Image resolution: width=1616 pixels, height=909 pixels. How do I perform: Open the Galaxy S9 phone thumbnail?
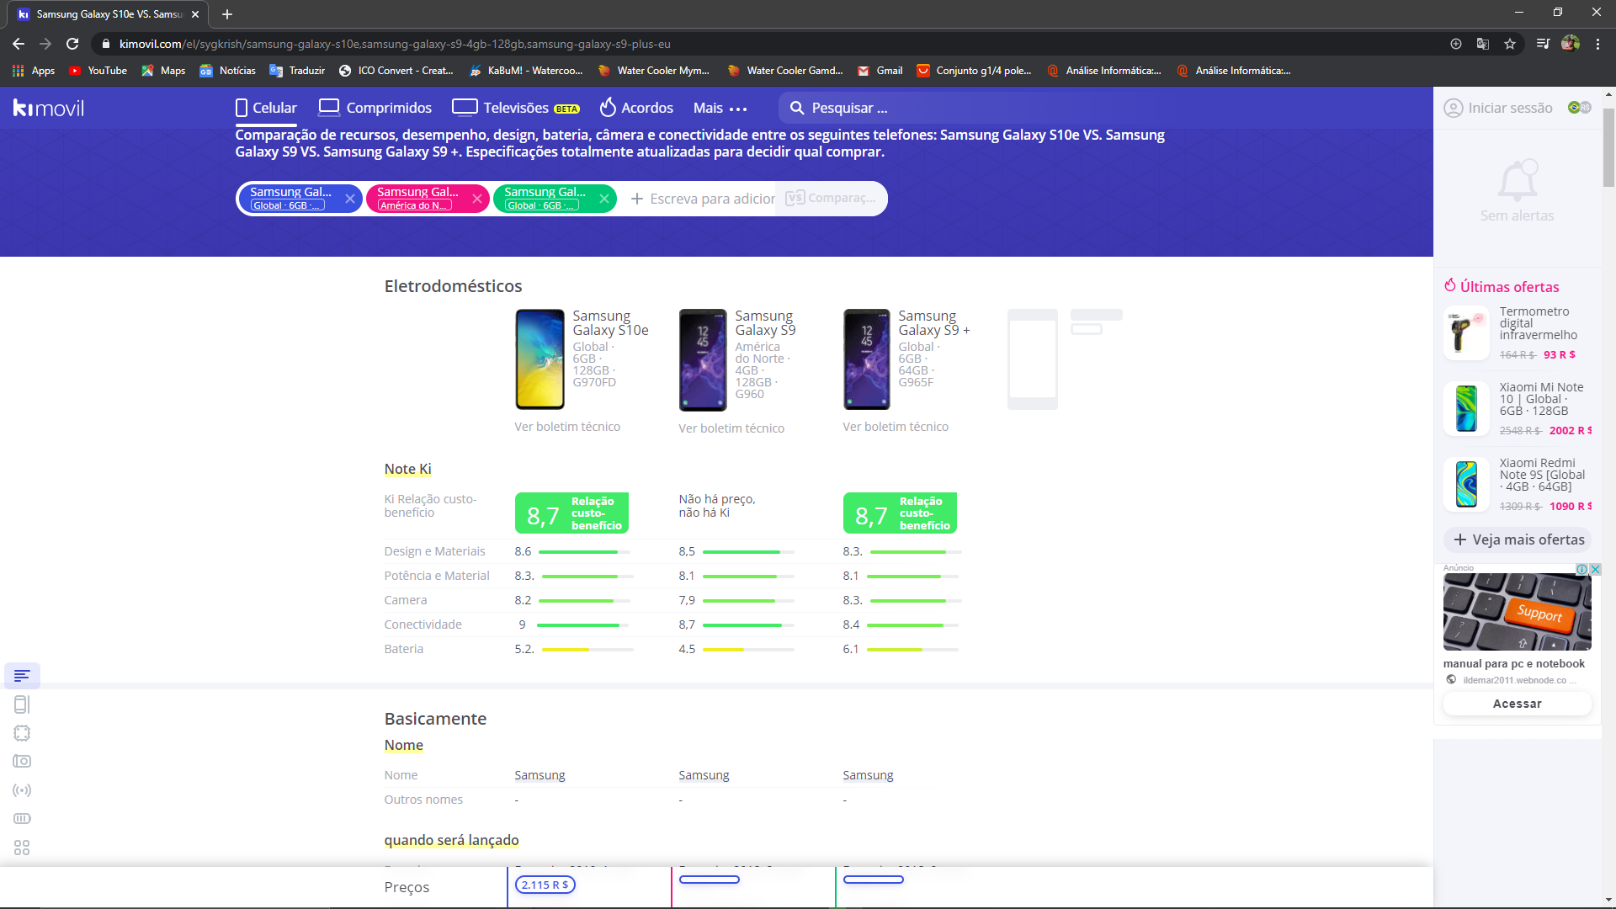click(x=703, y=359)
